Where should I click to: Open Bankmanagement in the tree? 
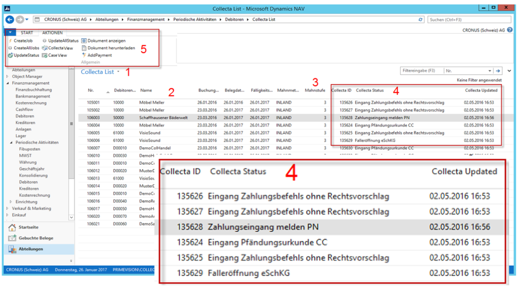coord(33,96)
